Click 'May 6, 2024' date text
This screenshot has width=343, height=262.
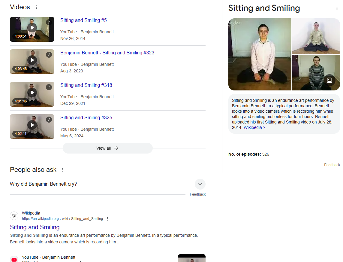pos(72,136)
